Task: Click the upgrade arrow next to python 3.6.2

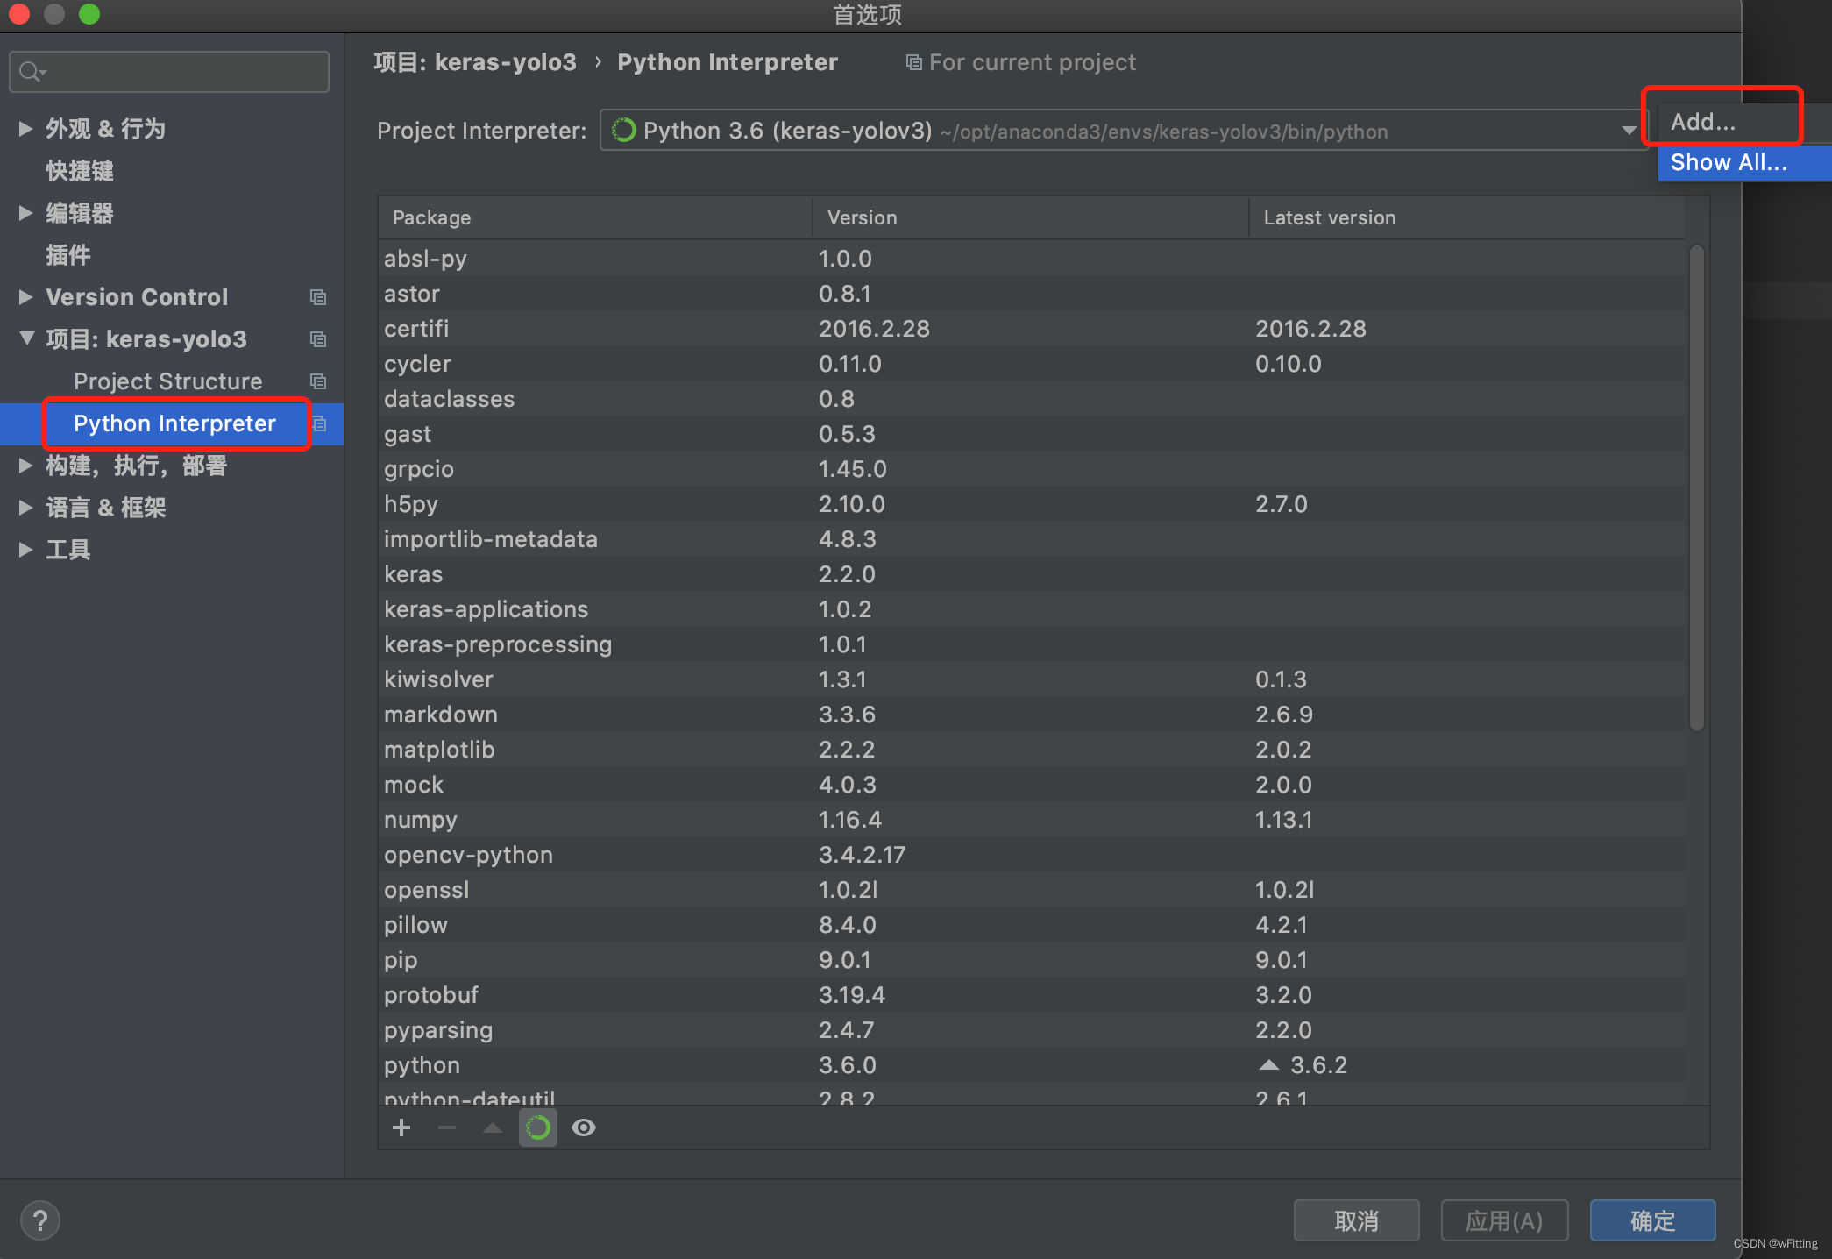Action: (1268, 1064)
